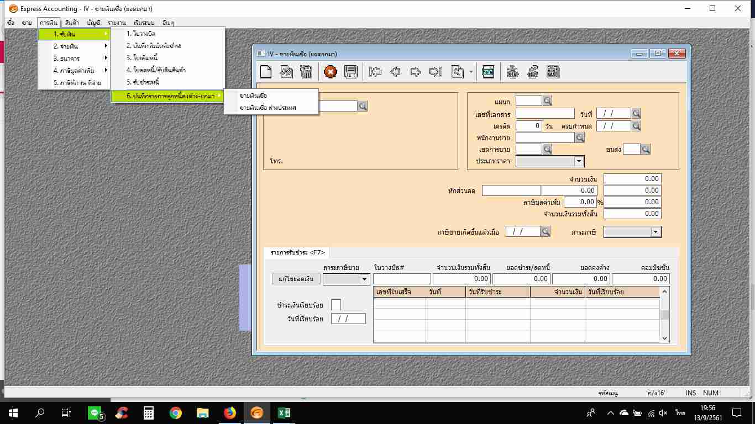Image resolution: width=755 pixels, height=424 pixels.
Task: Click the พนักงานขาย lookup magnifier icon
Action: pos(580,137)
